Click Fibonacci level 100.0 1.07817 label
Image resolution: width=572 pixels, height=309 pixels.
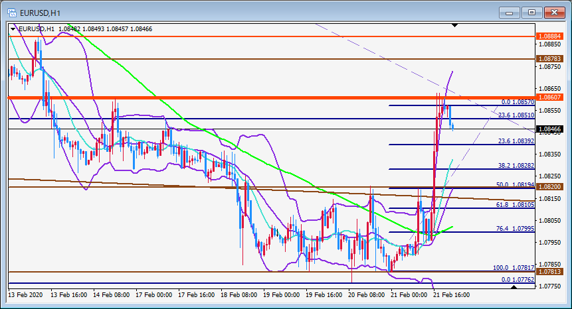tap(514, 267)
